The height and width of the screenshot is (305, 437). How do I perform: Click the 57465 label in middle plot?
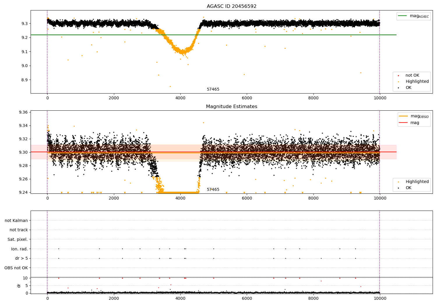pos(213,190)
